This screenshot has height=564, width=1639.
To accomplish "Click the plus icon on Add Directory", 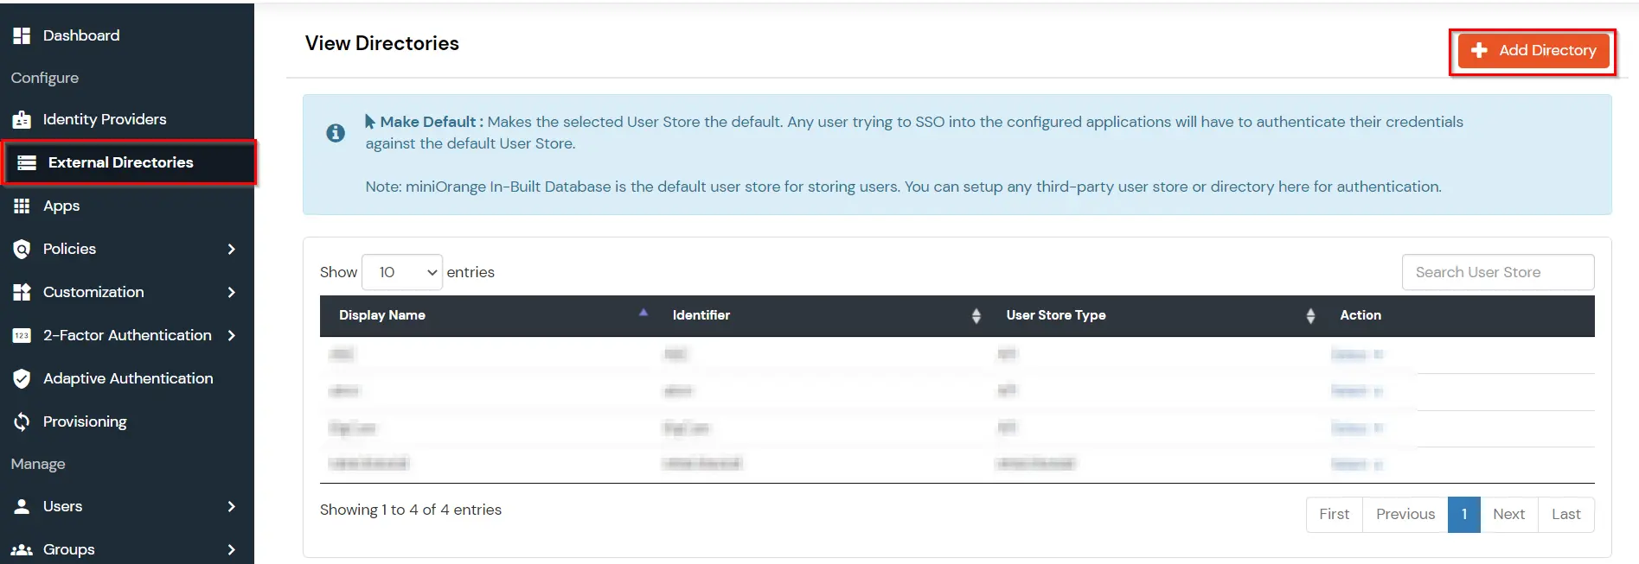I will pyautogui.click(x=1479, y=50).
